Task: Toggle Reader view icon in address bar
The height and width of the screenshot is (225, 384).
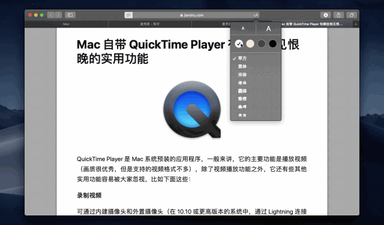Action: [128, 15]
